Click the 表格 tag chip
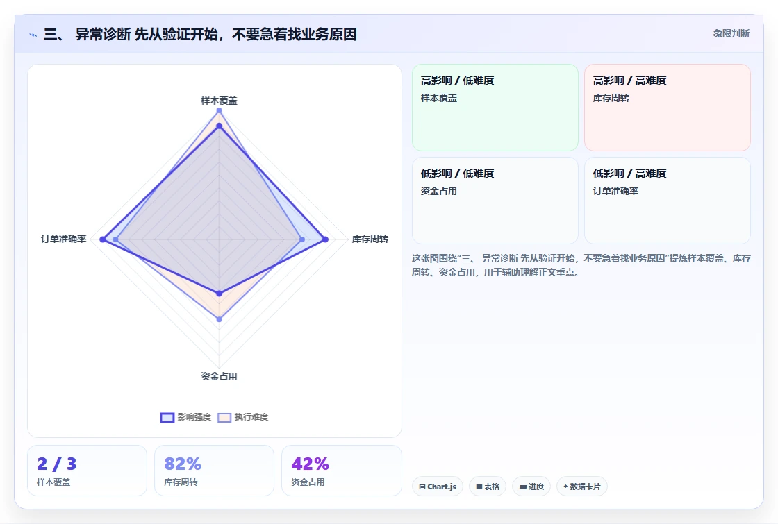 point(488,487)
